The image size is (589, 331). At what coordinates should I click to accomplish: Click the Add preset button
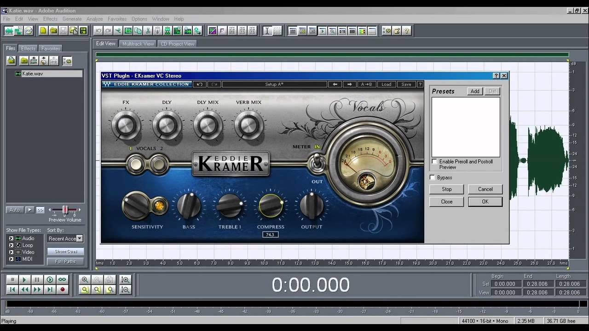[475, 91]
